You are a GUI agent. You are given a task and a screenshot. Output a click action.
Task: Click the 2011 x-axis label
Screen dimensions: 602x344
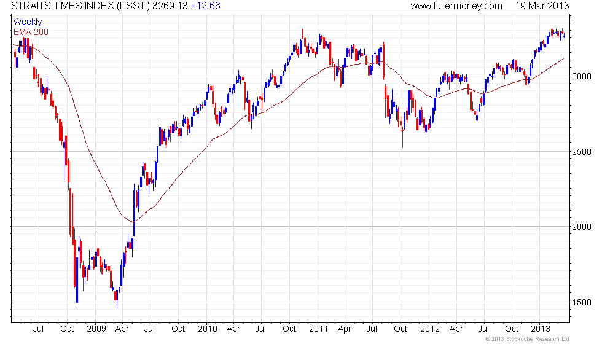pyautogui.click(x=319, y=329)
